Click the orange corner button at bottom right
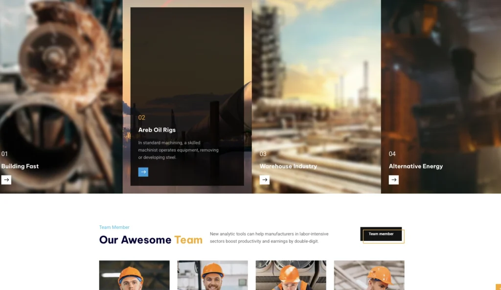This screenshot has height=290, width=501. (x=498, y=287)
